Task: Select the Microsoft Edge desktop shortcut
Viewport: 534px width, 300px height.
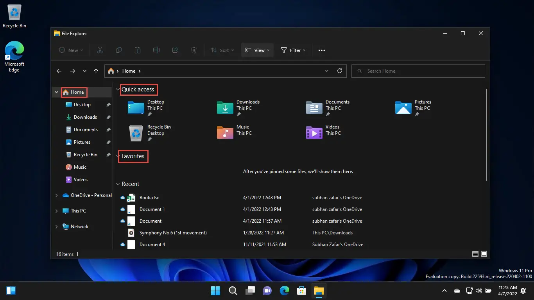Action: point(14,57)
